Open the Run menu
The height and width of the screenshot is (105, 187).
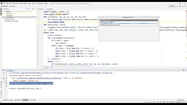point(30,3)
